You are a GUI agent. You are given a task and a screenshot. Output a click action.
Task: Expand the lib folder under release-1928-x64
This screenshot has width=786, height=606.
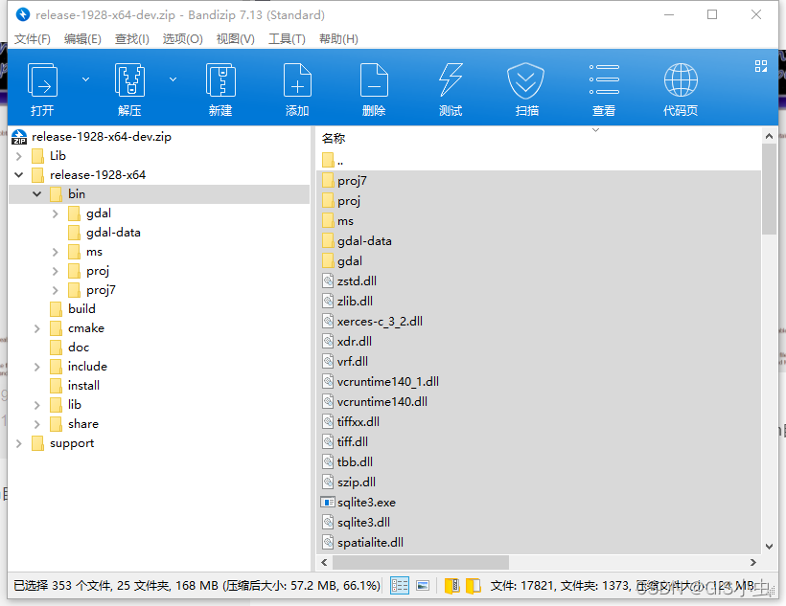click(37, 405)
